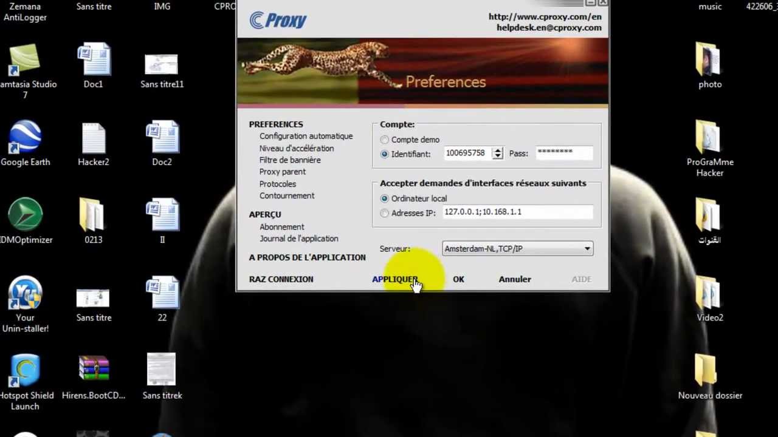Screen dimensions: 778x437
Task: Open the Hacker2 text file icon
Action: [94, 138]
